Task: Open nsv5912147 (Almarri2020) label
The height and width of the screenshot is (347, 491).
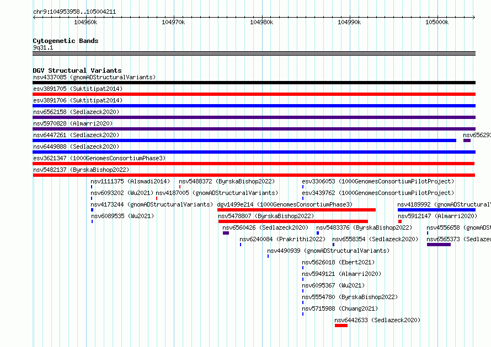Action: click(x=437, y=216)
